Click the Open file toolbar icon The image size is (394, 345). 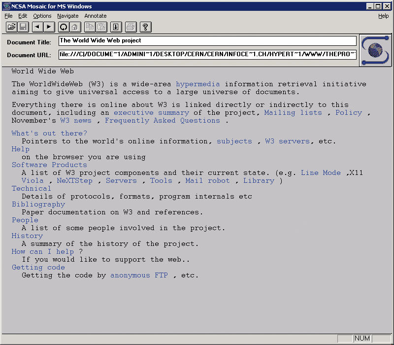11,27
